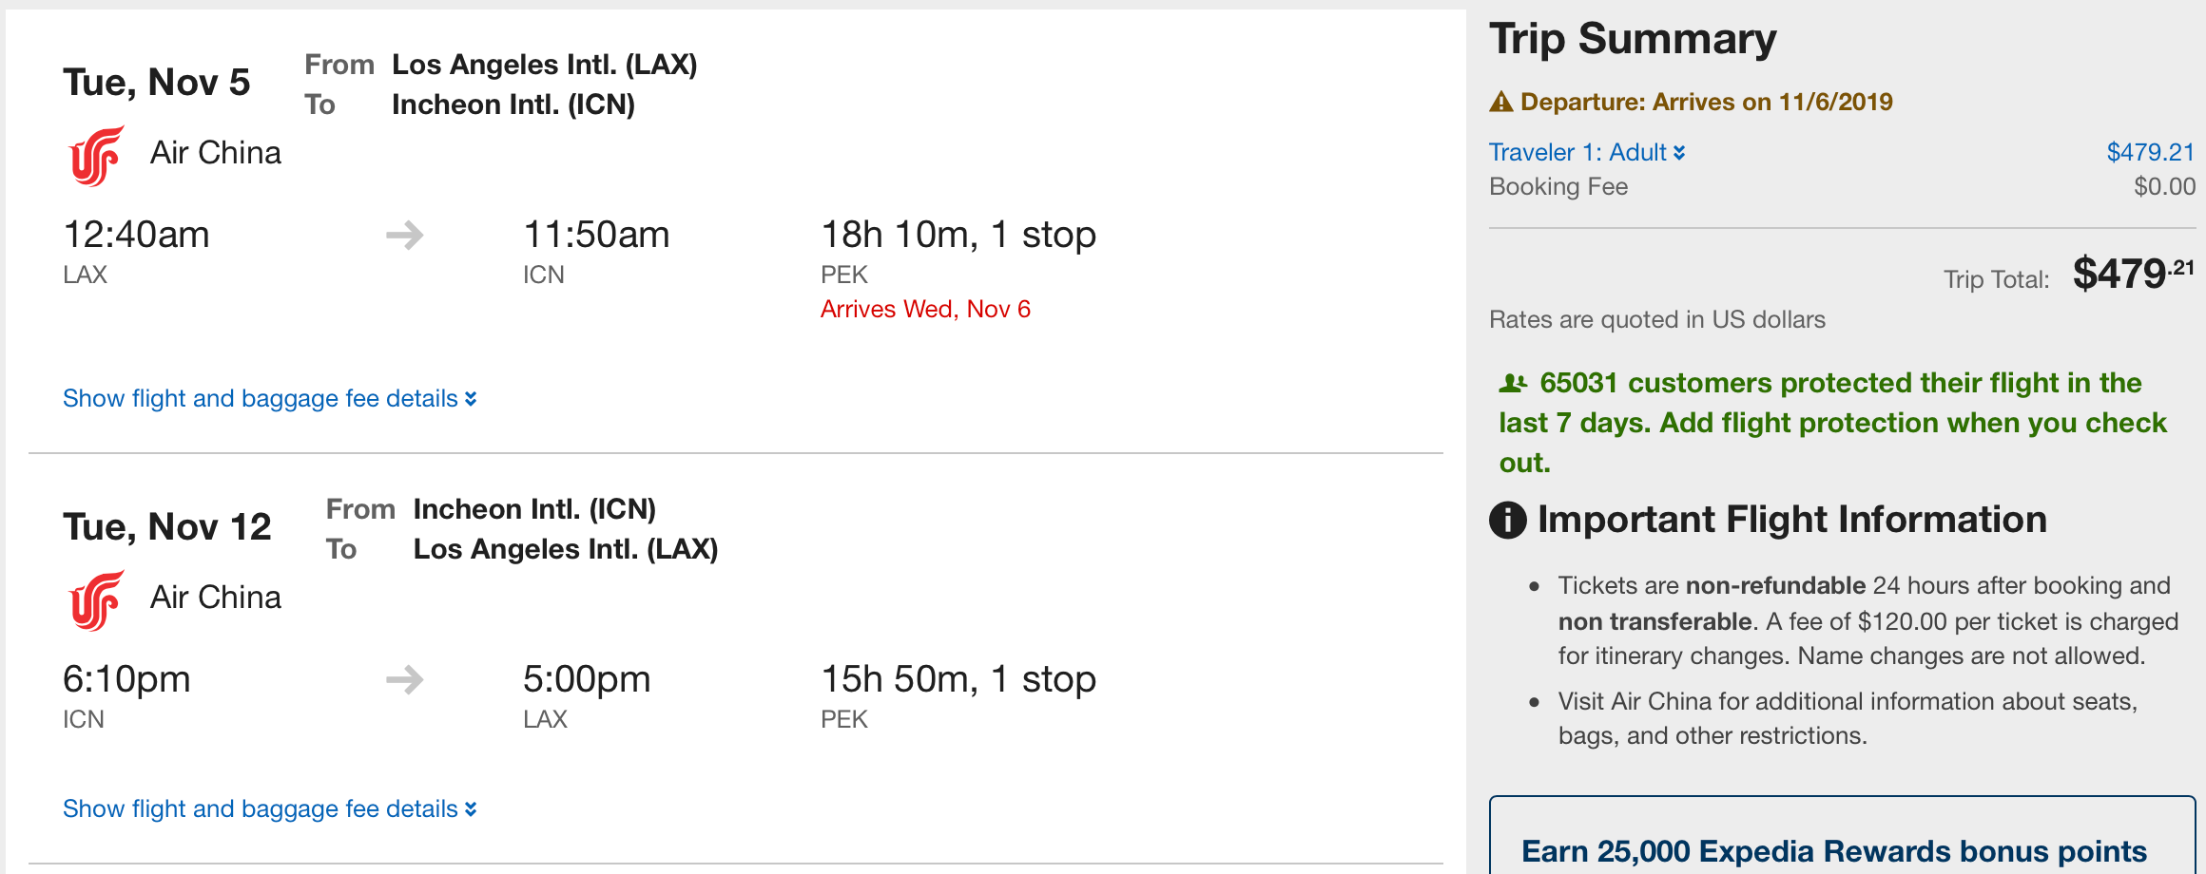Click the Arrives Wed, Nov 6 notice

pyautogui.click(x=925, y=309)
